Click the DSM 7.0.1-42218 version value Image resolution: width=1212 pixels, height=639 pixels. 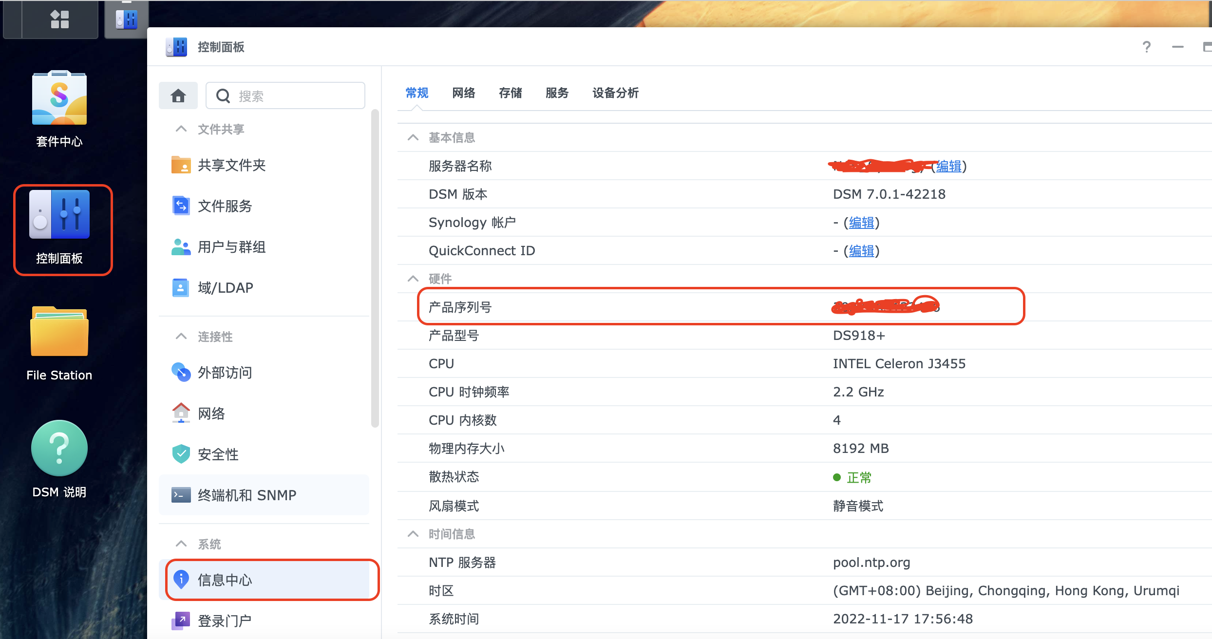tap(889, 194)
